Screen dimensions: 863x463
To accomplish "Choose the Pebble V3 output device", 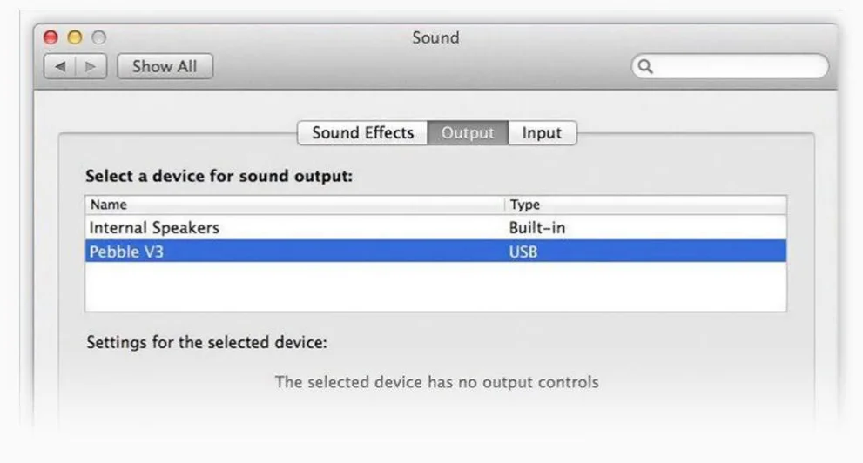I will pyautogui.click(x=127, y=252).
